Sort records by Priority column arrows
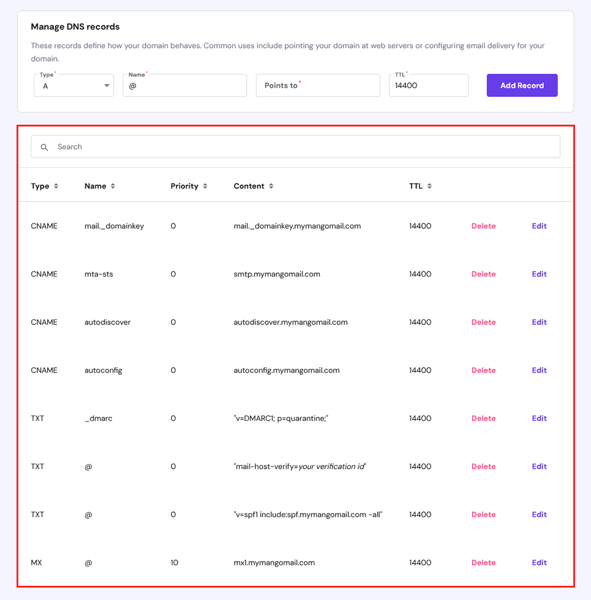This screenshot has height=600, width=591. coord(205,186)
